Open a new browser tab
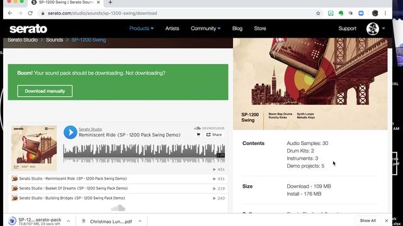 point(110,3)
